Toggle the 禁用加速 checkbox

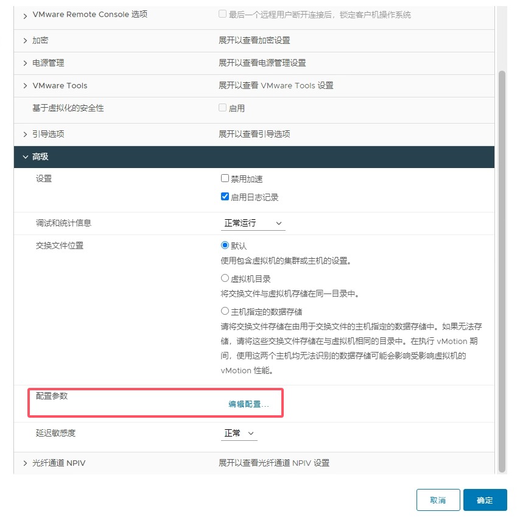[225, 179]
